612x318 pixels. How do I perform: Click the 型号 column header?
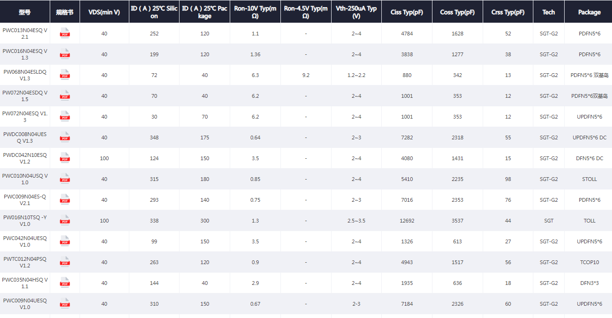[25, 12]
